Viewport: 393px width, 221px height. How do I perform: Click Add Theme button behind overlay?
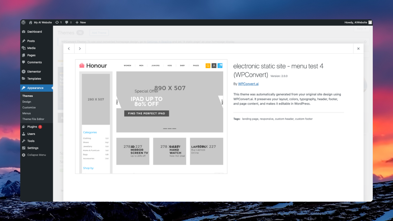point(99,33)
